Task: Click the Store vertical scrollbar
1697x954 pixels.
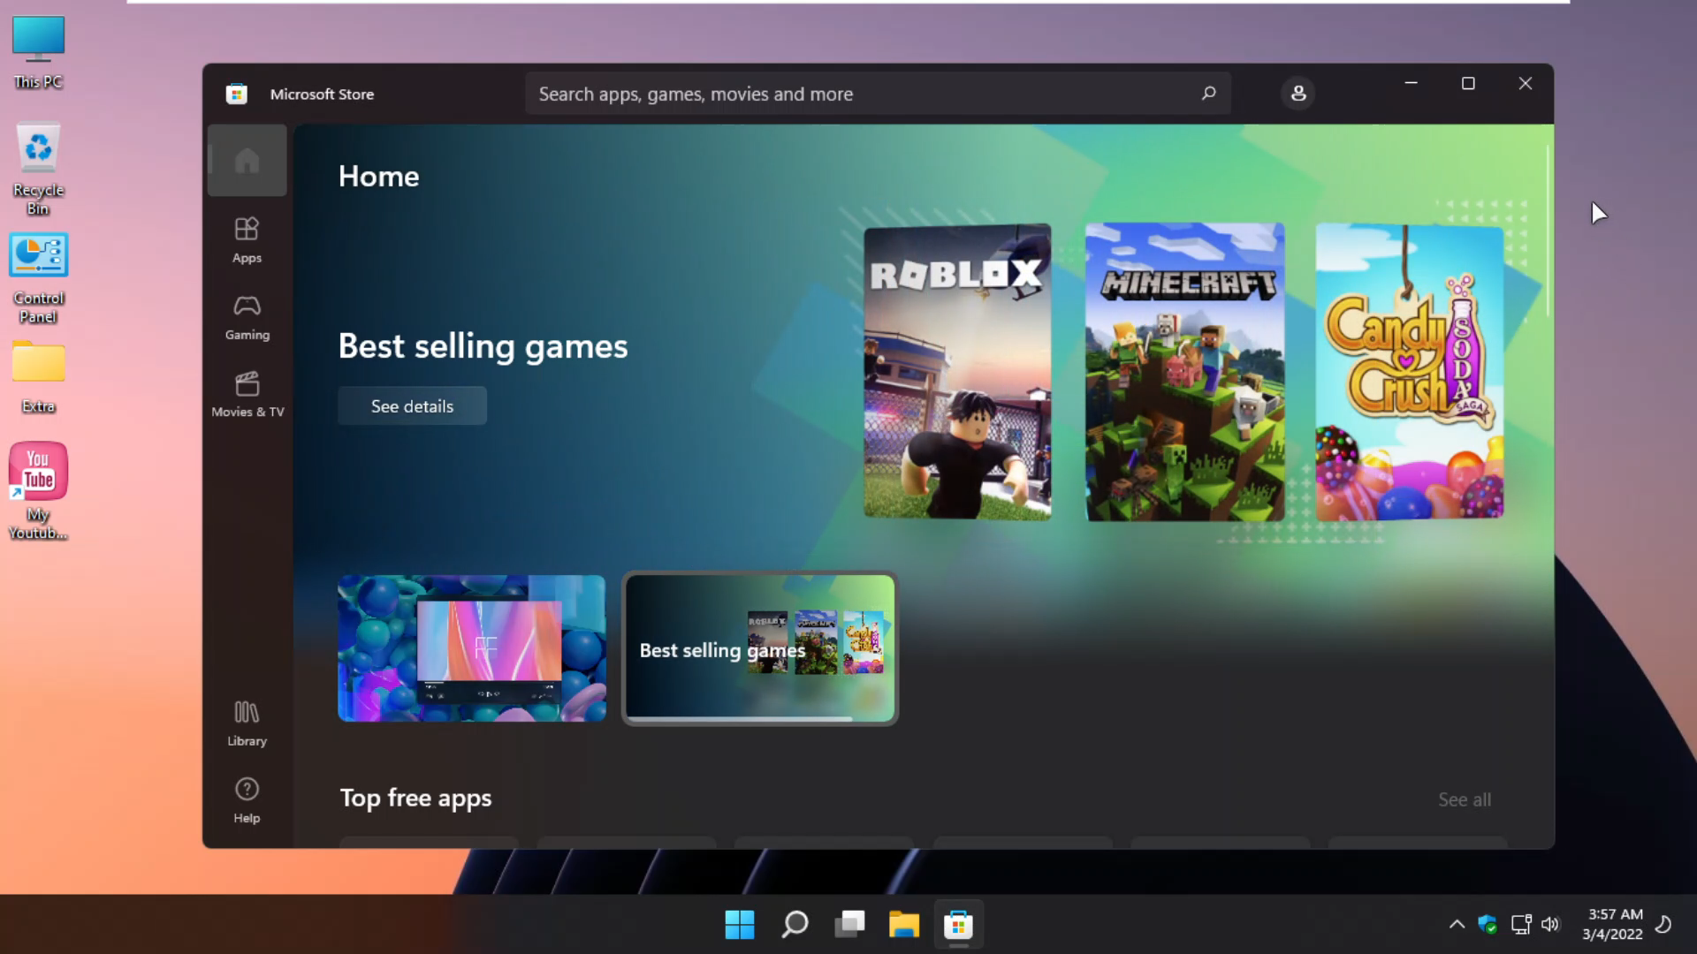Action: click(1548, 231)
